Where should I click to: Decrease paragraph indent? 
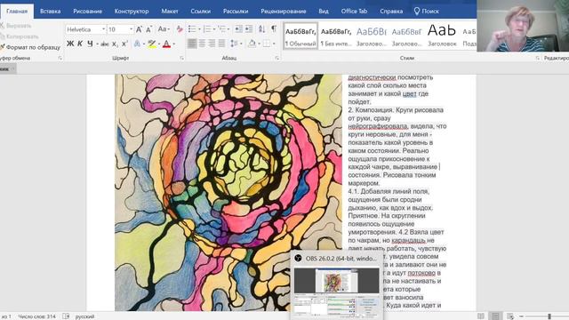pos(238,29)
